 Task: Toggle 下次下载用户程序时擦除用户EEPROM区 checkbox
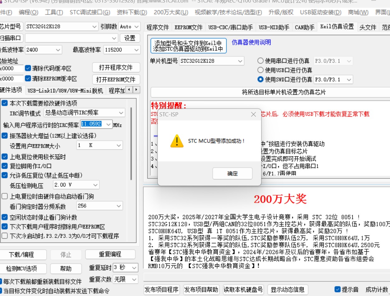tap(5, 226)
